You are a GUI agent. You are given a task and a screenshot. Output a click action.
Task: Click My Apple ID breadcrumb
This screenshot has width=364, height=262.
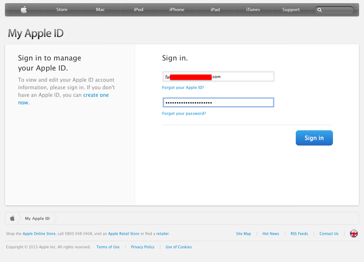[x=37, y=218]
